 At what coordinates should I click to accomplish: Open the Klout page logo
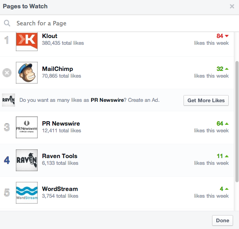coord(27,42)
